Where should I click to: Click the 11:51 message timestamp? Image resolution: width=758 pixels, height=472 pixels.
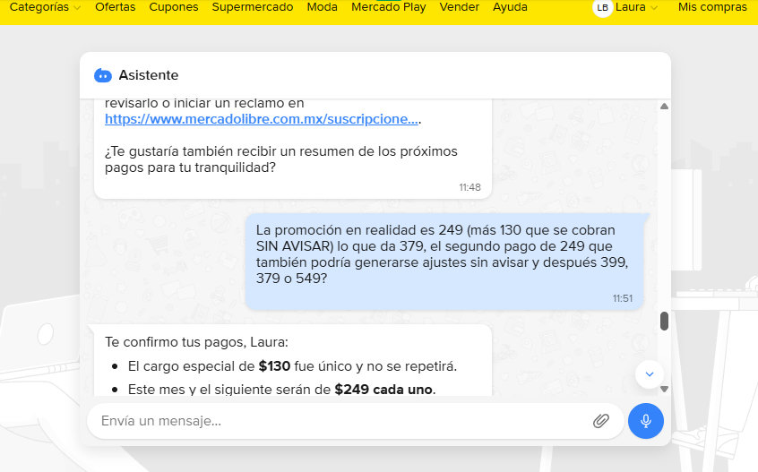pyautogui.click(x=623, y=298)
